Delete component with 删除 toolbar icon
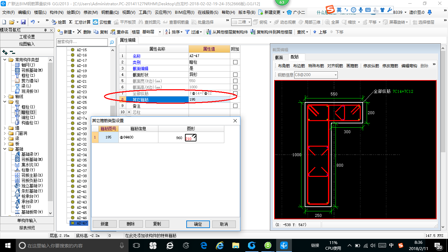Image resolution: width=448 pixels, height=252 pixels. [84, 32]
